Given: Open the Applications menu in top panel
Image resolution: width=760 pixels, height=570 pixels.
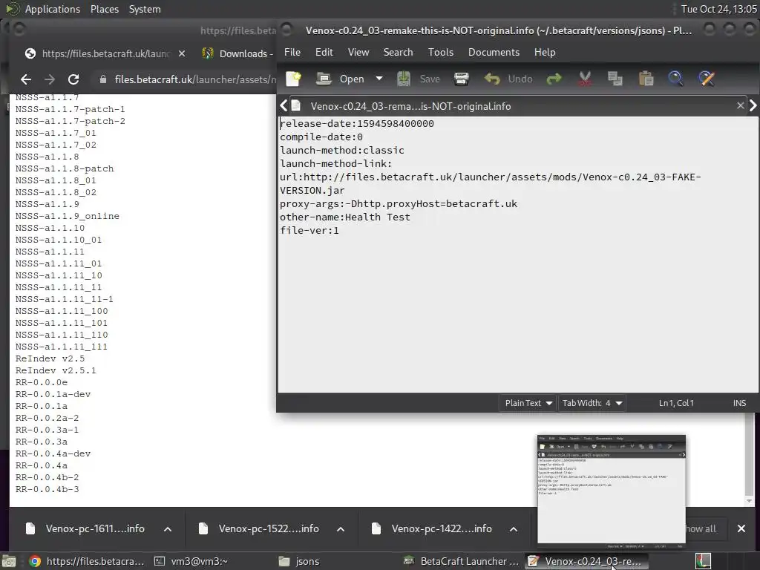Looking at the screenshot, I should [x=53, y=9].
